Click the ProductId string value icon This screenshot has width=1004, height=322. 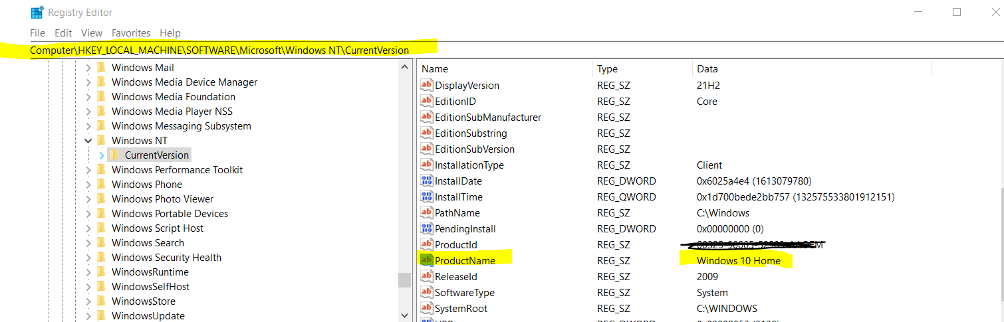[427, 244]
